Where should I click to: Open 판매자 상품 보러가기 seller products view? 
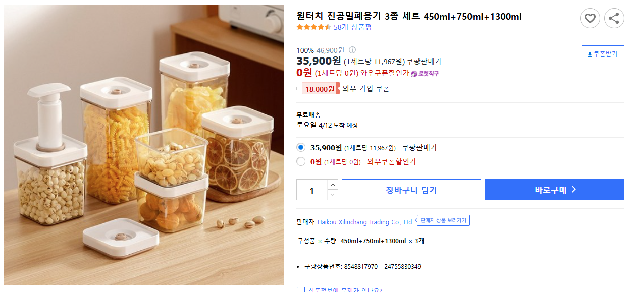coord(443,220)
